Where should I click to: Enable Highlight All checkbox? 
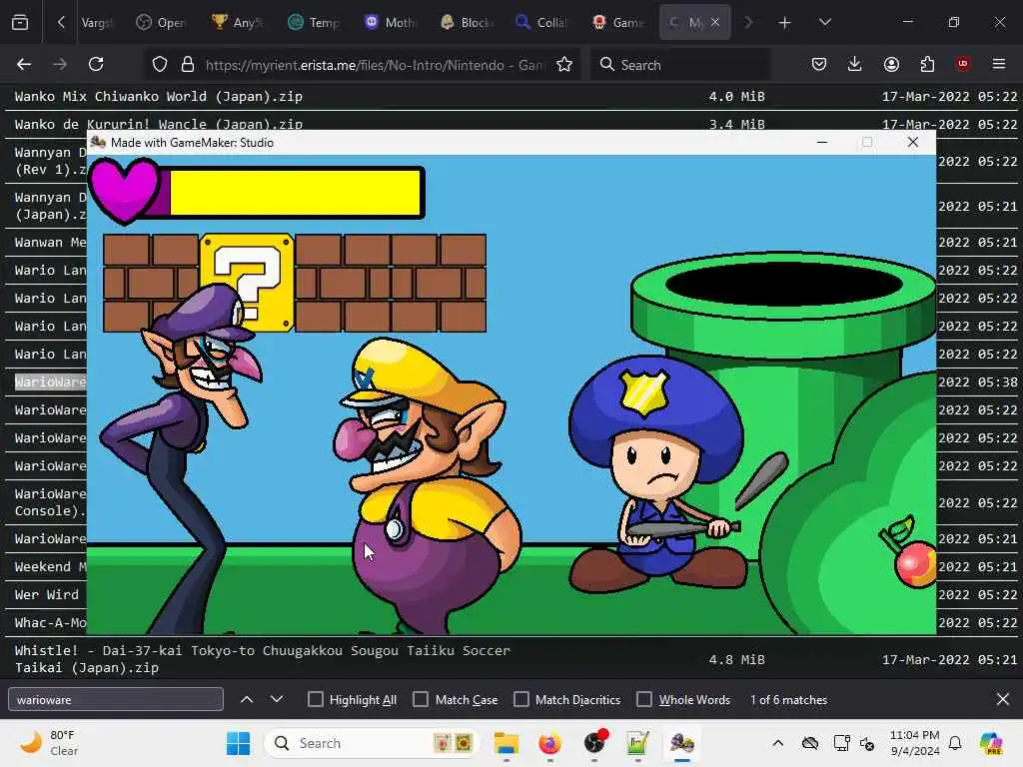[315, 699]
